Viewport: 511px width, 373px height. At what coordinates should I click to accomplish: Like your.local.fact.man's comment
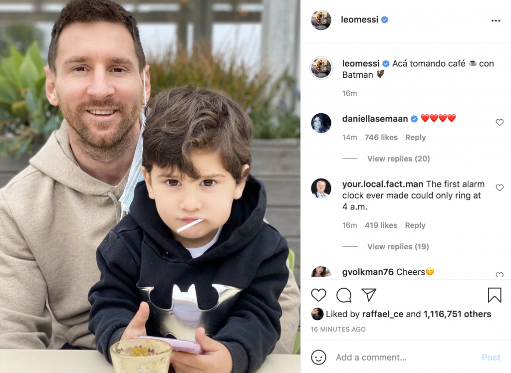pyautogui.click(x=500, y=187)
